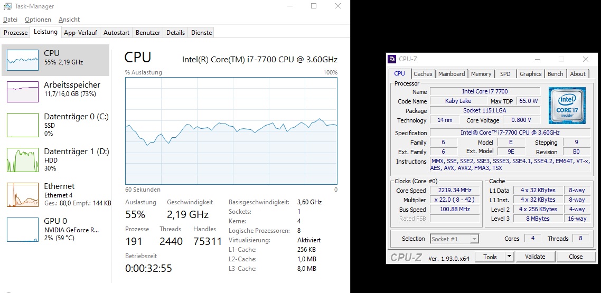The image size is (601, 293).
Task: Click the Logische Prozessoren value 8
Action: (x=299, y=231)
